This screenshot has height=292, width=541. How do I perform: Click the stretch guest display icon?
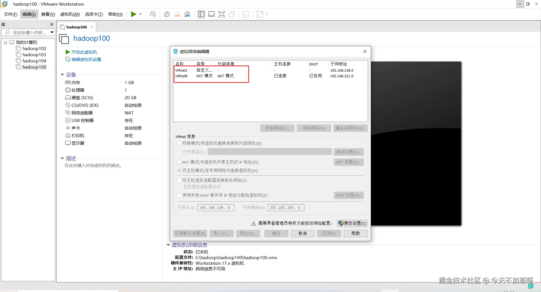coord(260,14)
